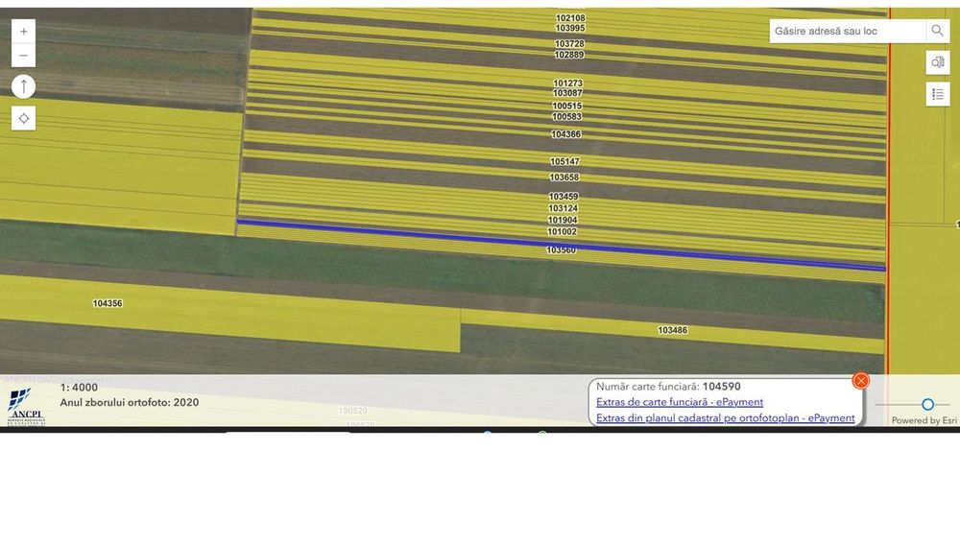Select parcel labeled 104366

pos(565,134)
